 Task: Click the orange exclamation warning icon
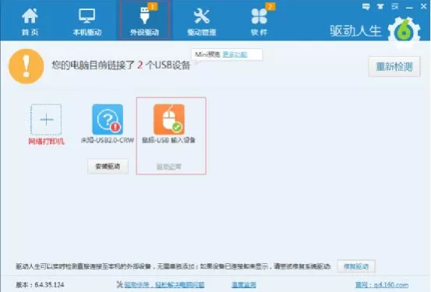pos(26,66)
